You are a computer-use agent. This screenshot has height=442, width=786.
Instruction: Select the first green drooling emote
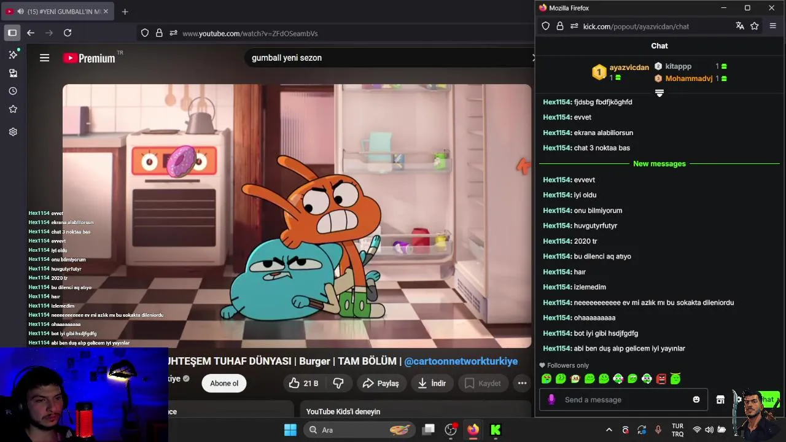(547, 379)
